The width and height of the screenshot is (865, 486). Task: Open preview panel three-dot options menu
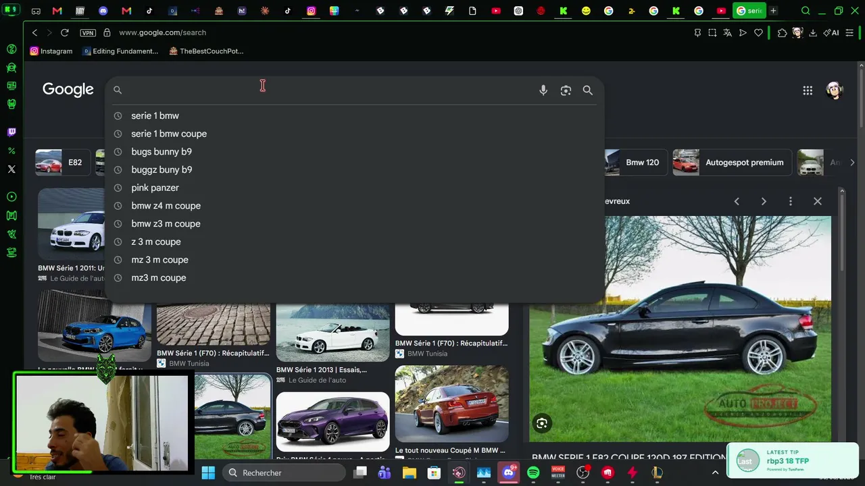coord(791,201)
